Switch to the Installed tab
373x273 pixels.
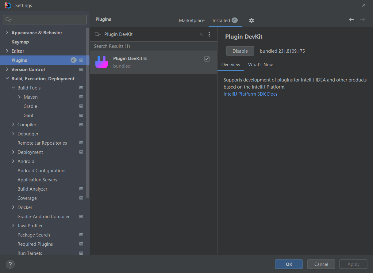pyautogui.click(x=225, y=21)
